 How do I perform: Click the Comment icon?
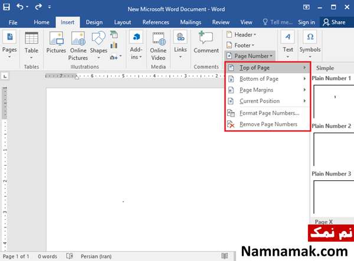coord(206,38)
